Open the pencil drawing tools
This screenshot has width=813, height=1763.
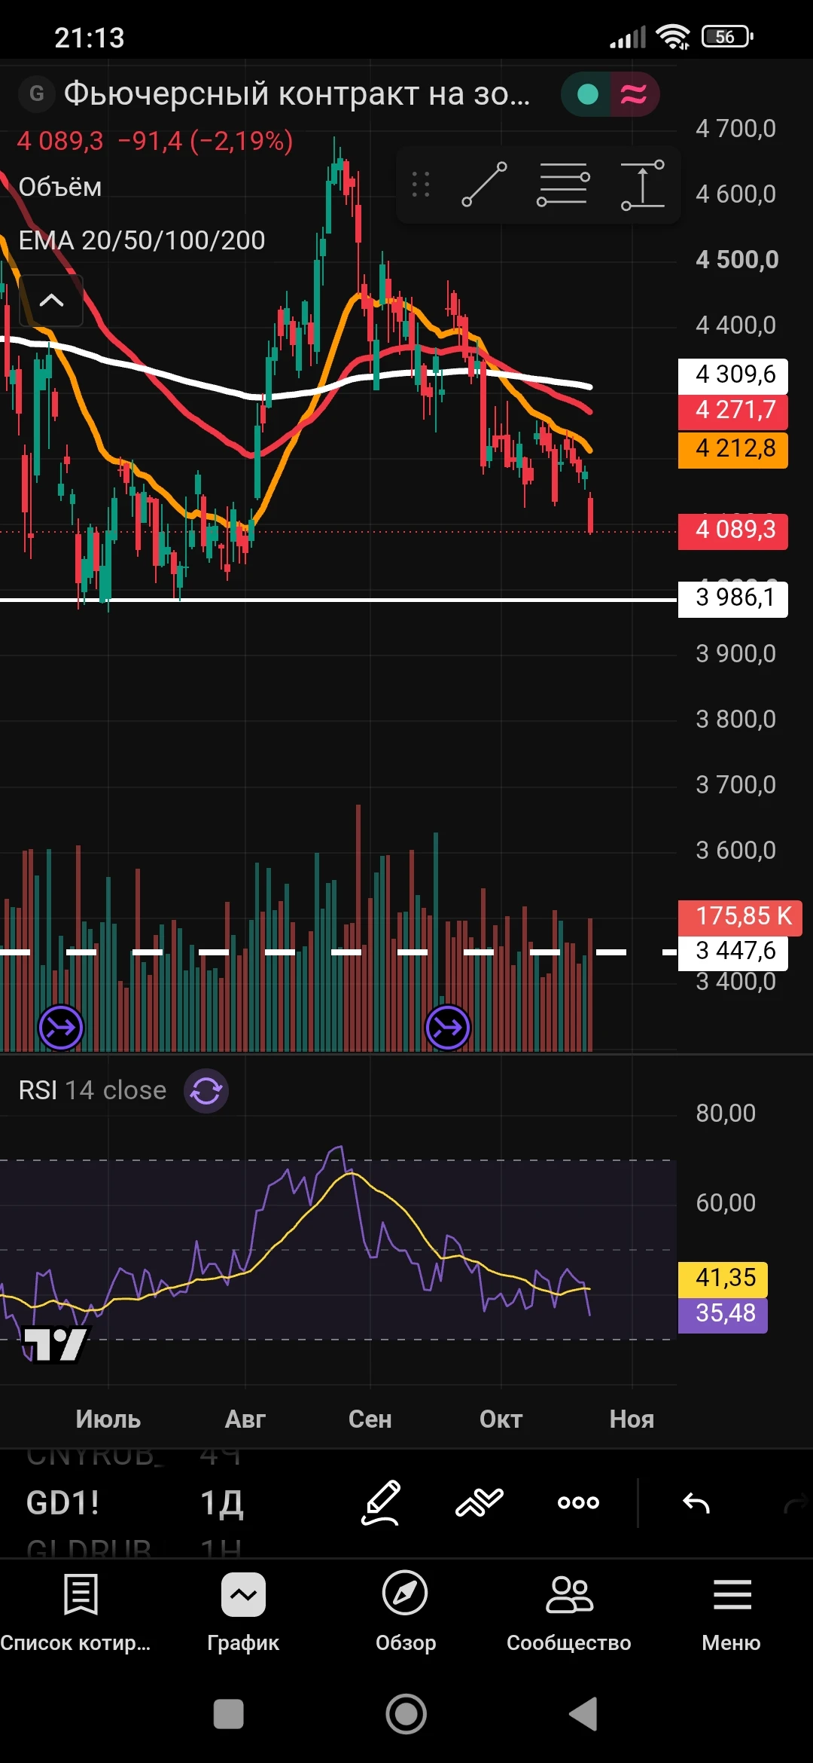click(x=382, y=1502)
